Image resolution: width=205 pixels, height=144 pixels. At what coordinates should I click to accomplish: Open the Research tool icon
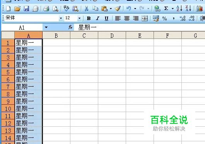(x=75, y=8)
